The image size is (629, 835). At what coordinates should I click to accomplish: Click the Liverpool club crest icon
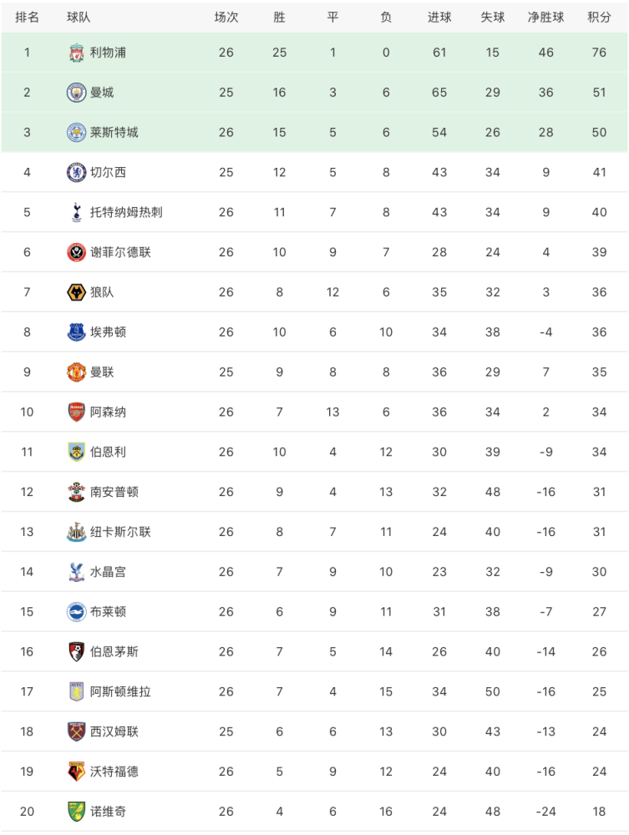(x=77, y=53)
